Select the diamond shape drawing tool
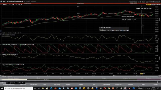The image size is (161, 90). [18, 4]
